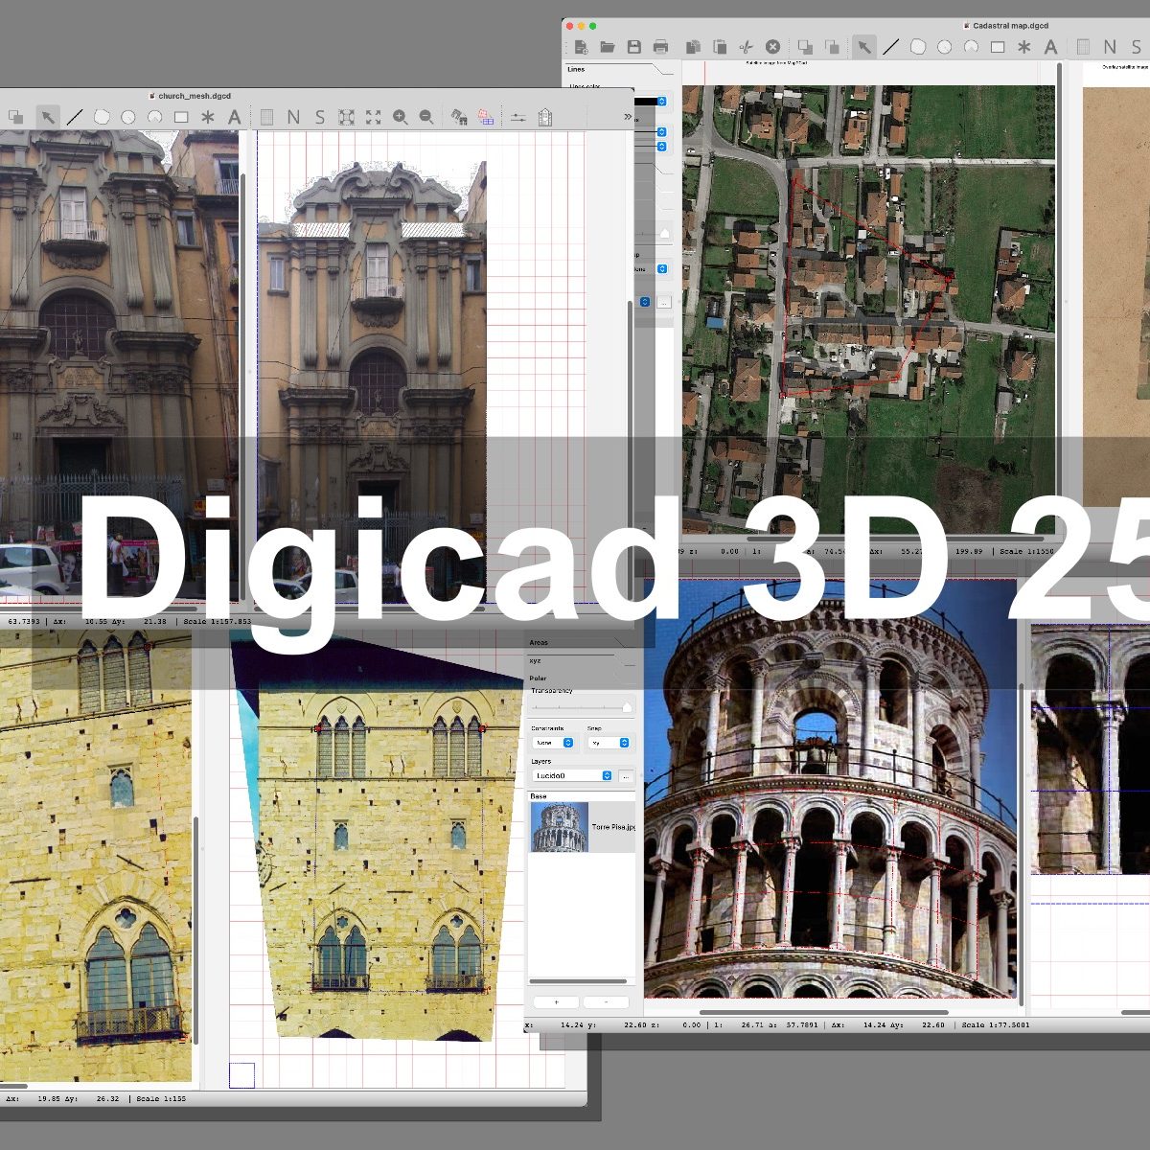Open a file using the folder icon
Screen dimensions: 1150x1150
click(x=607, y=47)
